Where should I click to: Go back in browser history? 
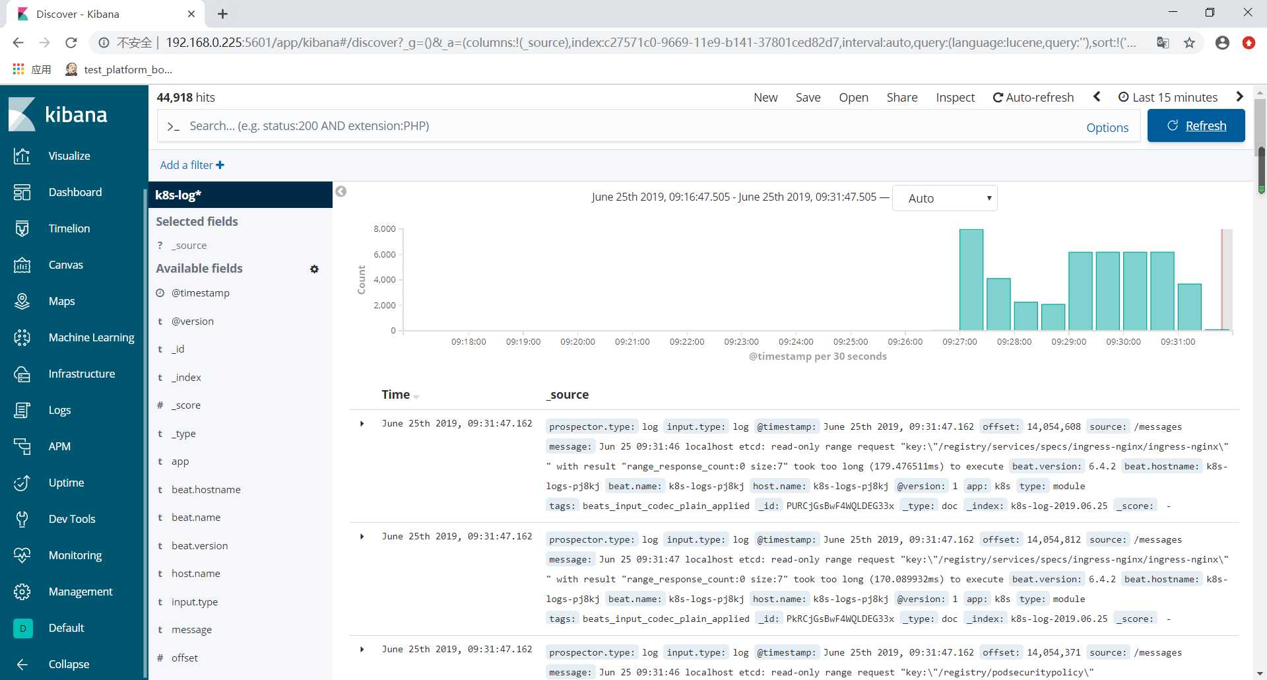[x=18, y=42]
